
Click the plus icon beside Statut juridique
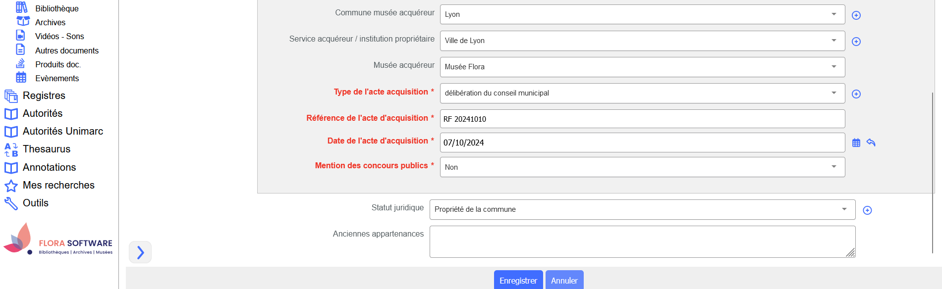point(867,210)
